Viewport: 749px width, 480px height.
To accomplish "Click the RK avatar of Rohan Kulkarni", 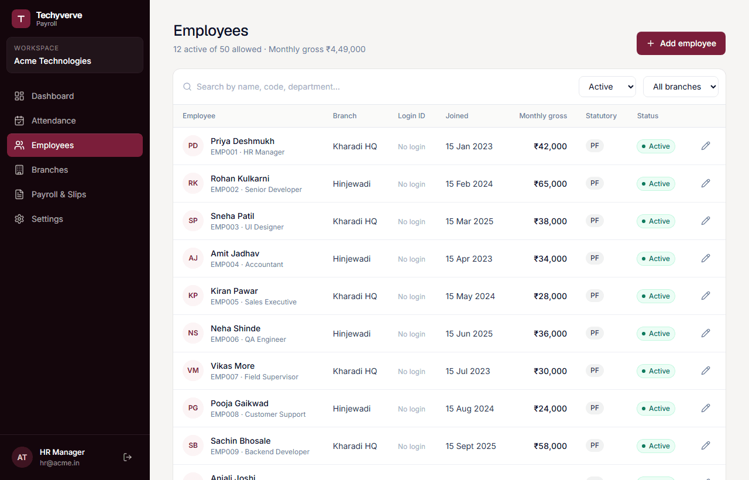I will click(193, 183).
